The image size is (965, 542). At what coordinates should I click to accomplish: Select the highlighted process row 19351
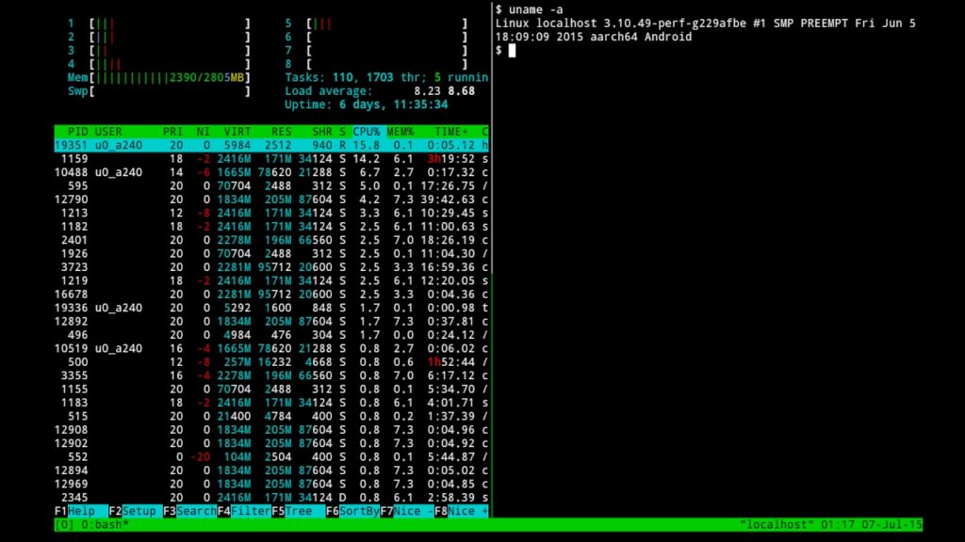tap(271, 146)
